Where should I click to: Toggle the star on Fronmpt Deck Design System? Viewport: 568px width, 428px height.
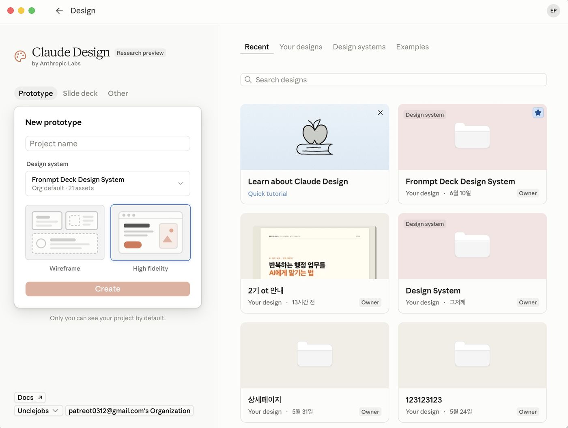coord(538,113)
